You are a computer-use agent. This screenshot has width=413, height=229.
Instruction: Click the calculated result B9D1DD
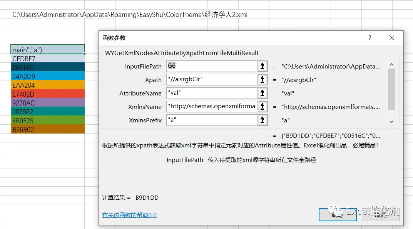(147, 198)
